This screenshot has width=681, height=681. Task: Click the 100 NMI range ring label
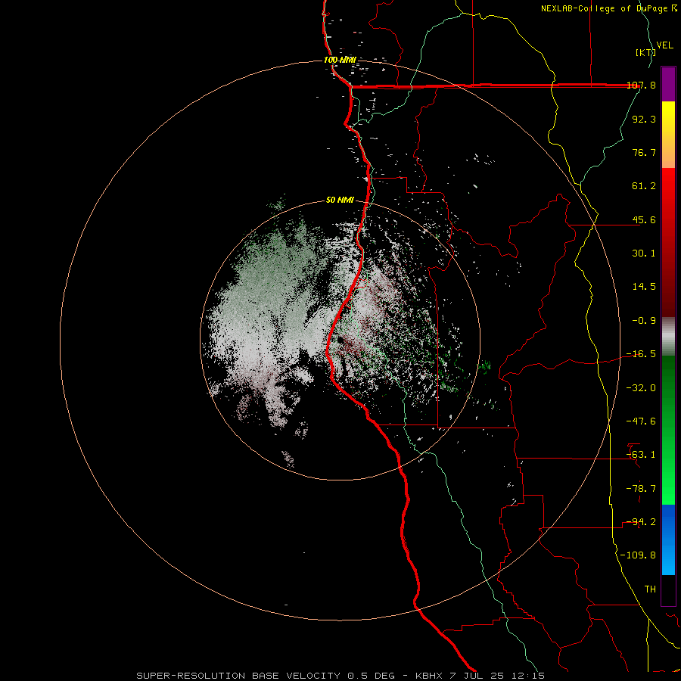coord(340,60)
